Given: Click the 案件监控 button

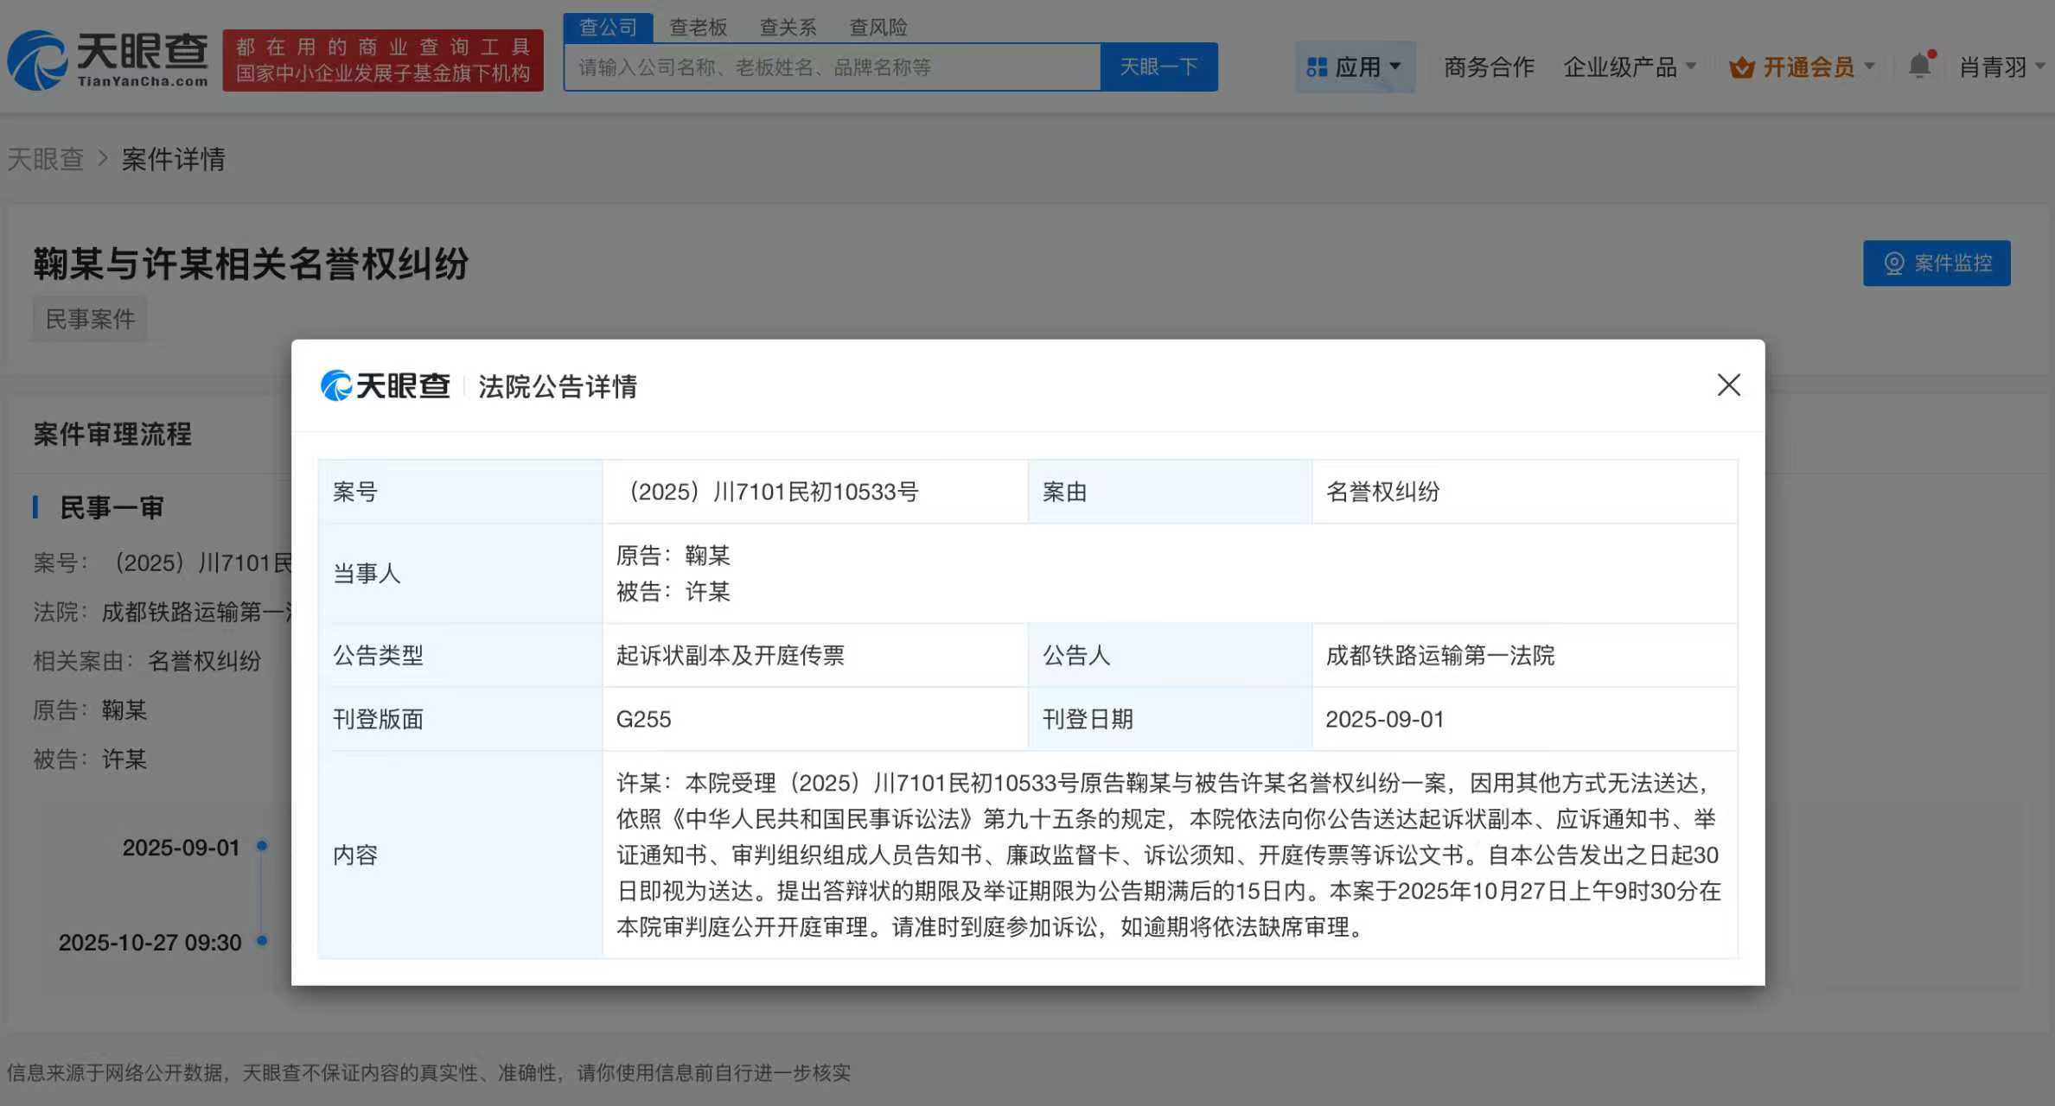Looking at the screenshot, I should pyautogui.click(x=1936, y=263).
